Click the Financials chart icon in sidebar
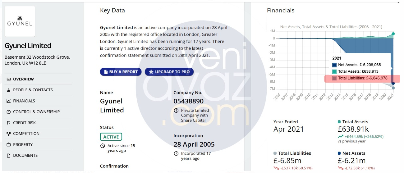404x173 pixels. (8, 101)
